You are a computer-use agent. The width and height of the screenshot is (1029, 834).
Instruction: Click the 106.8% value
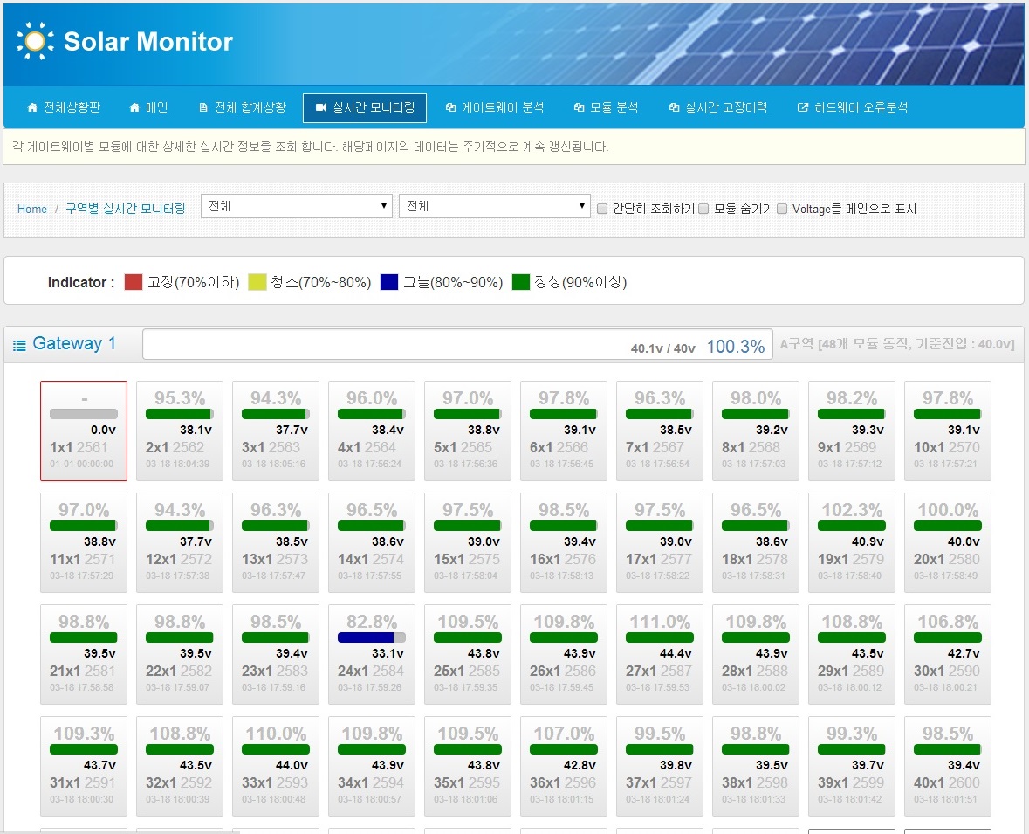[x=948, y=621]
